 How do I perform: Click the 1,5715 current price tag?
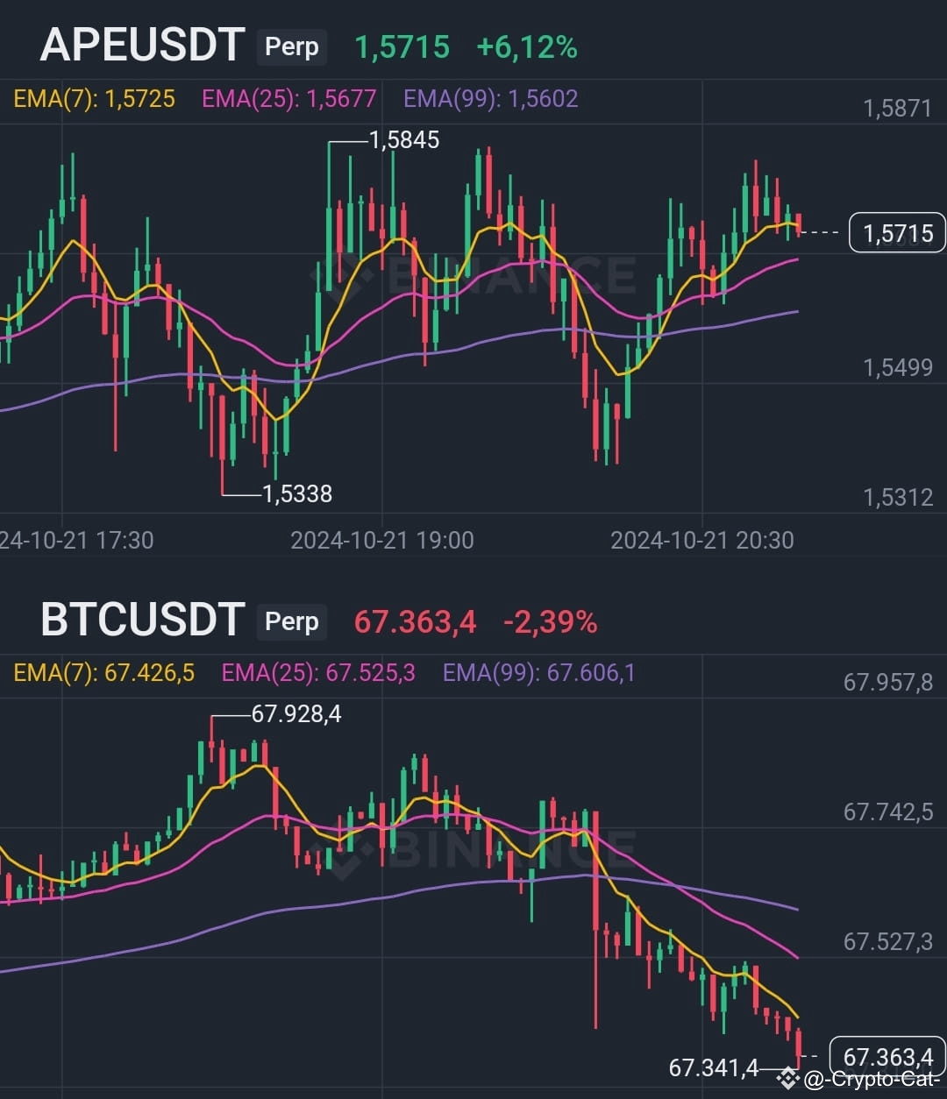(x=895, y=232)
